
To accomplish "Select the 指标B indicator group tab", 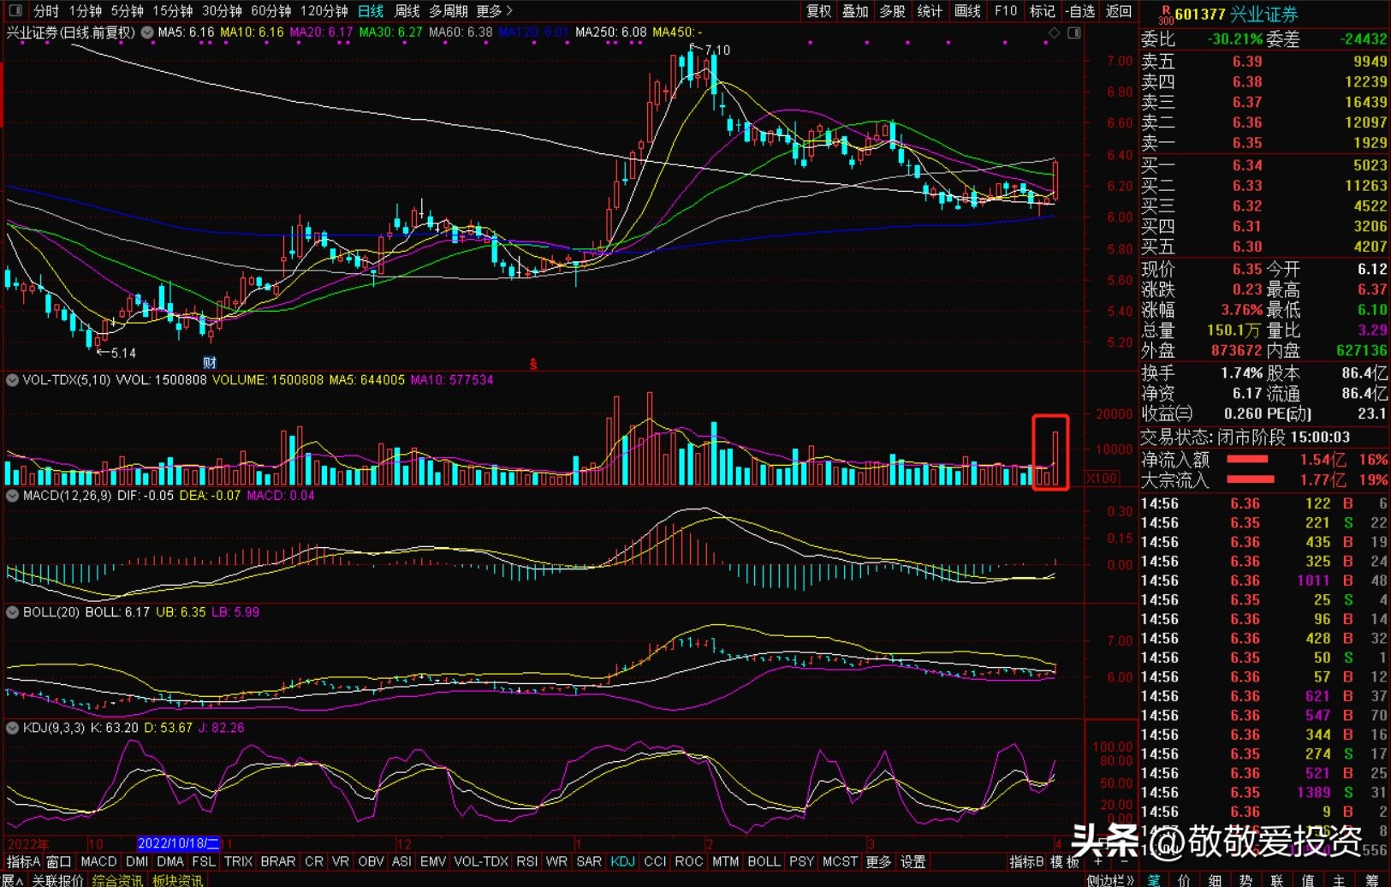I will (1027, 862).
